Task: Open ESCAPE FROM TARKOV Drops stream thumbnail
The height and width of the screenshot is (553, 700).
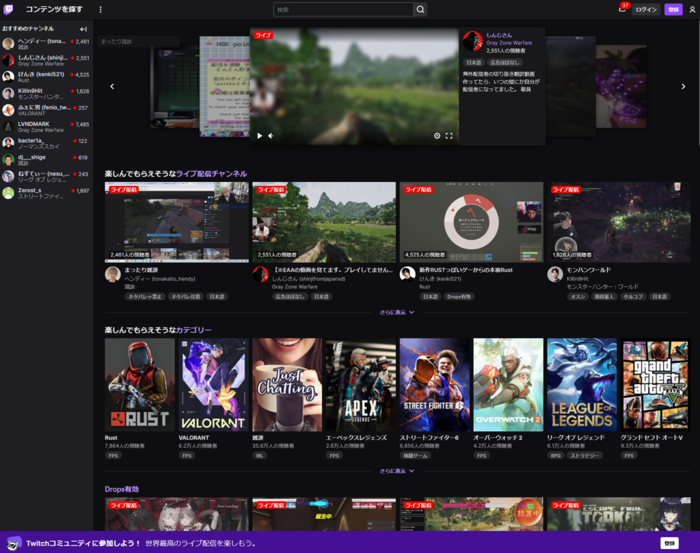Action: pyautogui.click(x=619, y=514)
